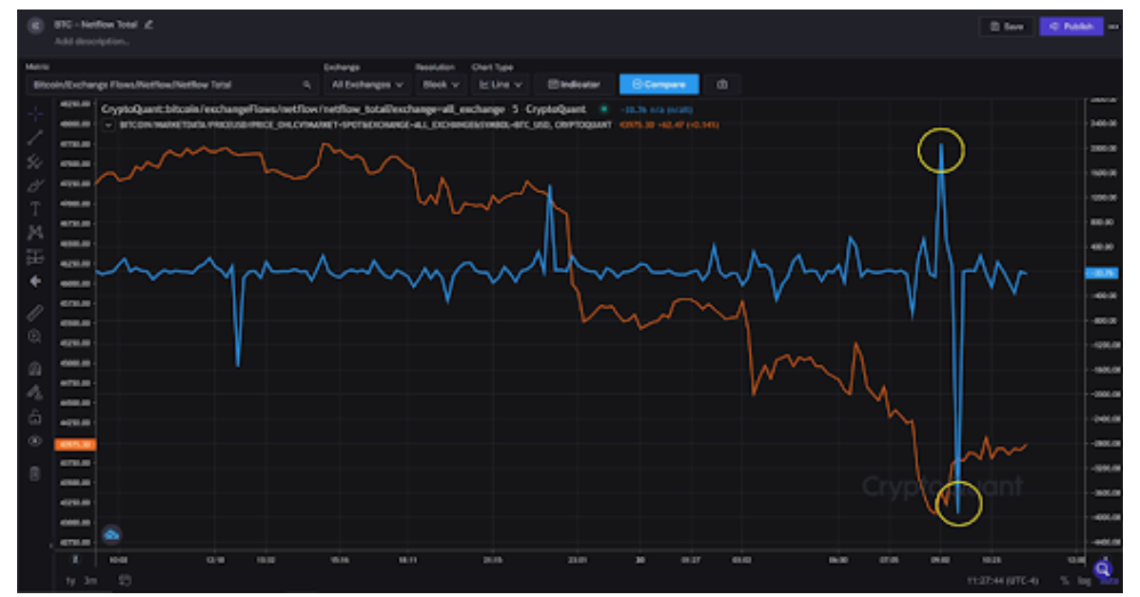
Task: Click the camera snapshot icon
Action: (722, 85)
